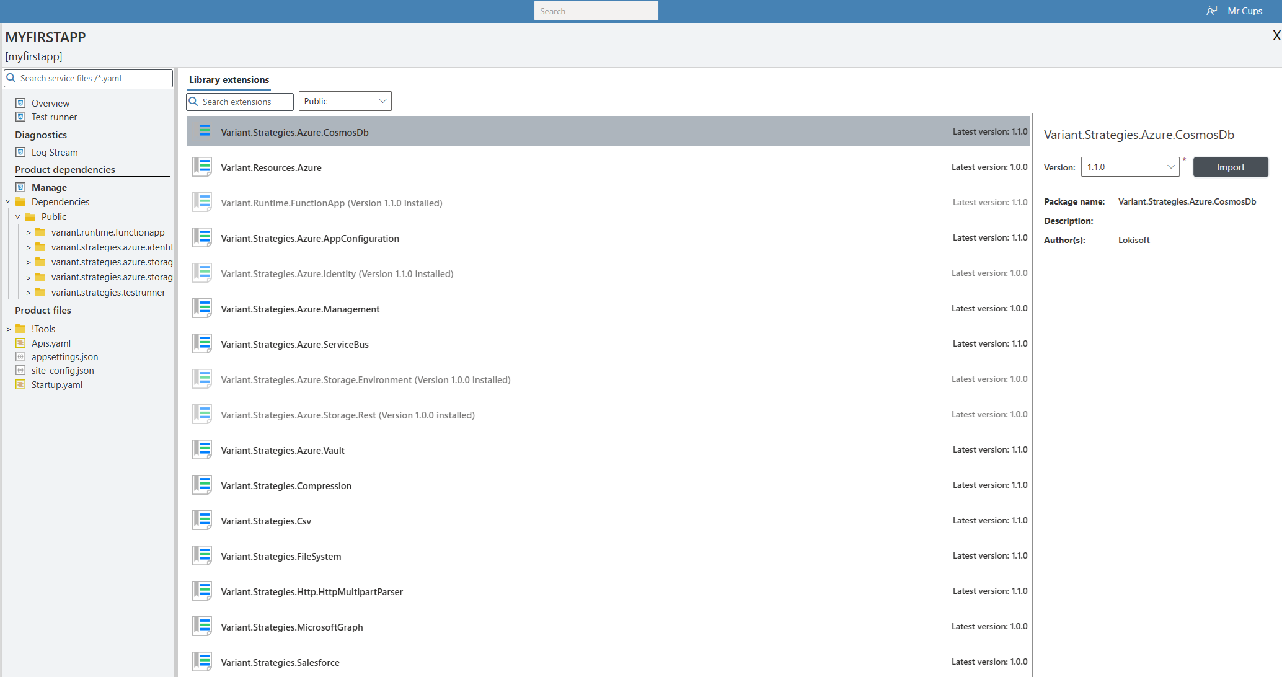Image resolution: width=1282 pixels, height=677 pixels.
Task: Open the Test runner menu item
Action: tap(54, 117)
